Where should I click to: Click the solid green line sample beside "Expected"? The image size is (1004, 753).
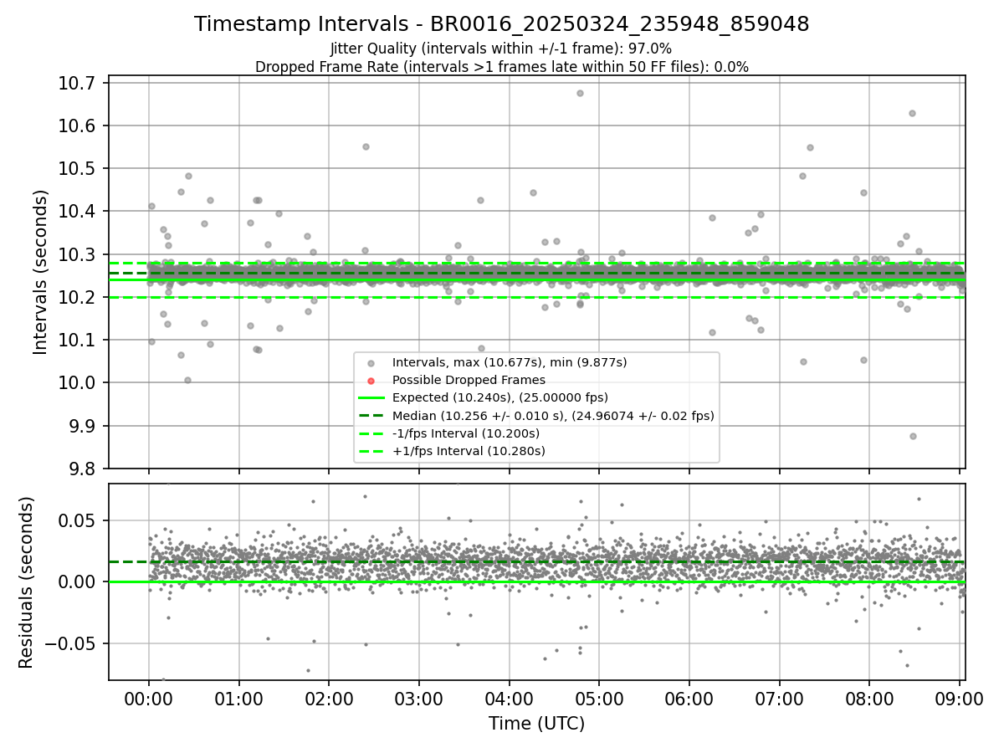point(371,398)
